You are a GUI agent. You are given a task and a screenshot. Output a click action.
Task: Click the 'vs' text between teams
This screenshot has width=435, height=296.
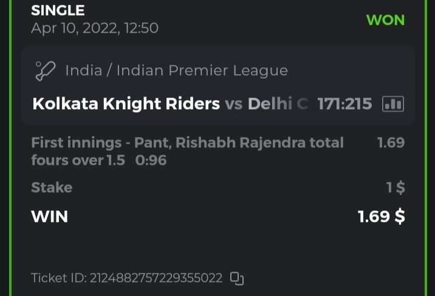point(234,104)
